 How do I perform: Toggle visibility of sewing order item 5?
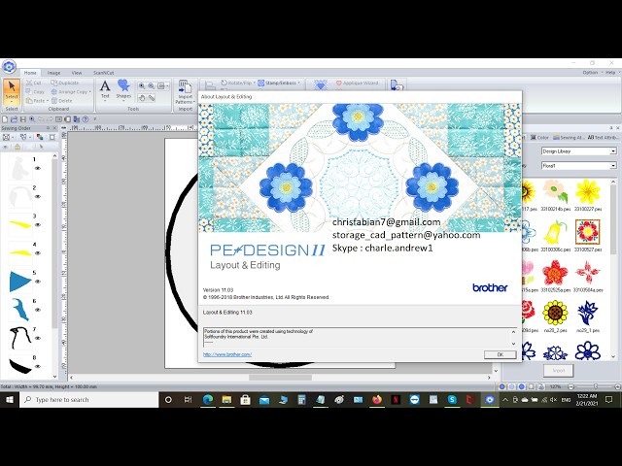point(38,282)
